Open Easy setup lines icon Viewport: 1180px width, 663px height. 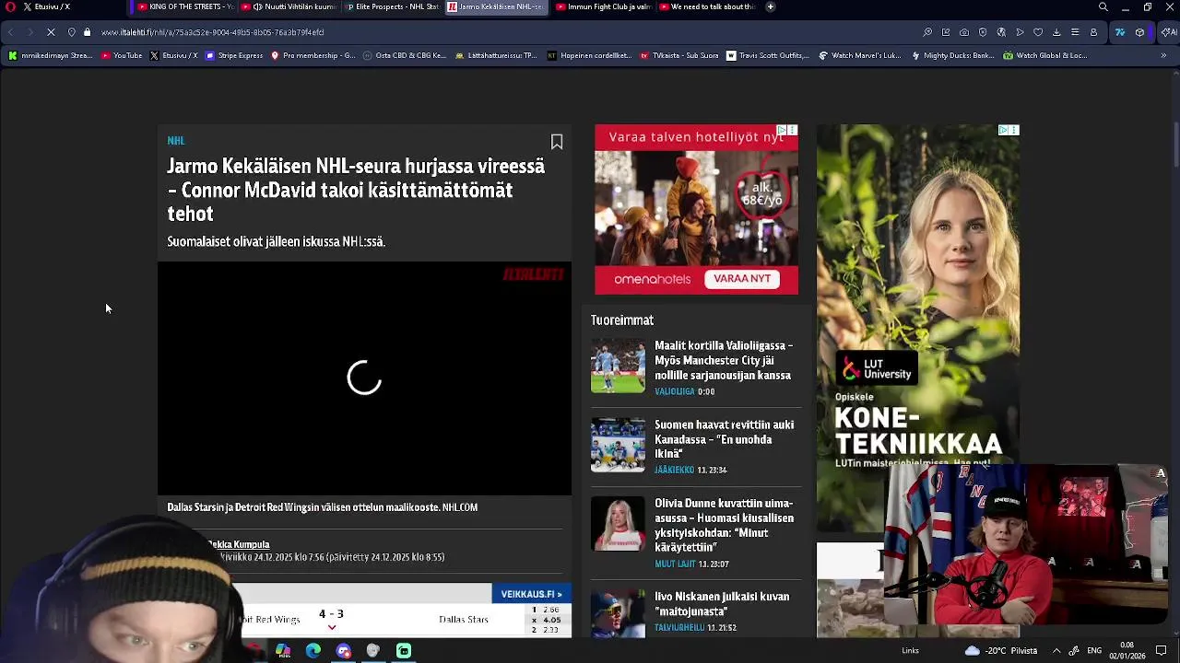1075,32
